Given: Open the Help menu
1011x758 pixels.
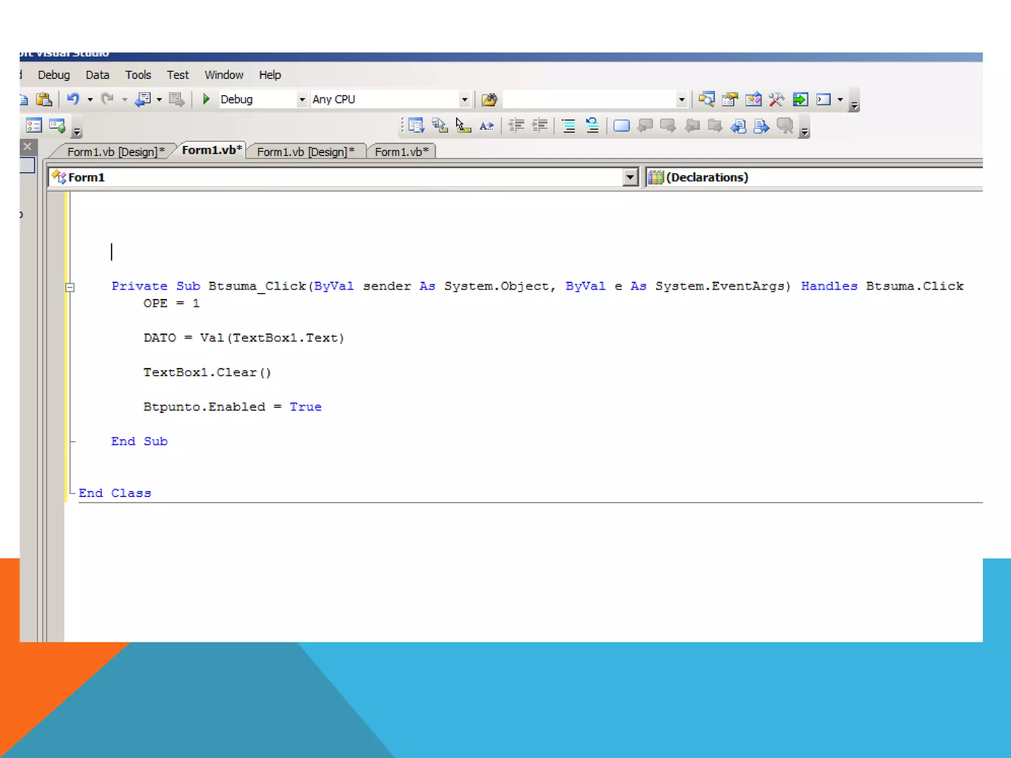Looking at the screenshot, I should [x=270, y=75].
